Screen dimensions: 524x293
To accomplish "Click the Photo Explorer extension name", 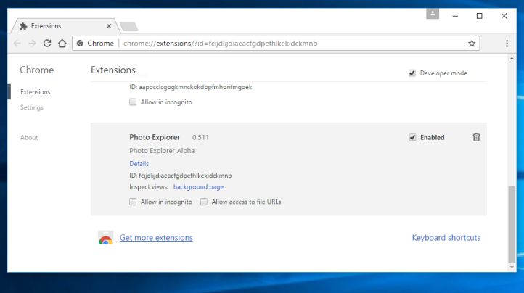I will click(155, 137).
